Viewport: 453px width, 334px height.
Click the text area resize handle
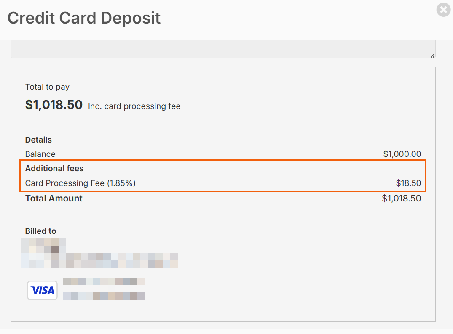(432, 56)
